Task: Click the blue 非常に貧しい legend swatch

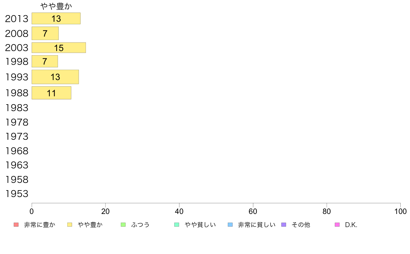Action: click(x=230, y=225)
